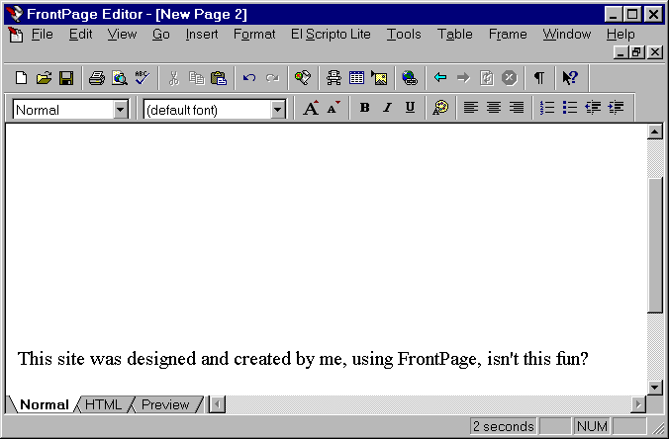Run spell check with ABC icon
The height and width of the screenshot is (439, 669).
pos(143,78)
